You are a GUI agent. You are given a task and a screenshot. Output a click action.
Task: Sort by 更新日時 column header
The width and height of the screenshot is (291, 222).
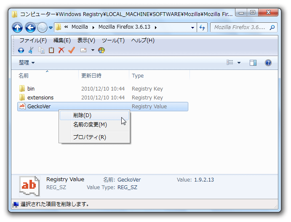click(91, 75)
